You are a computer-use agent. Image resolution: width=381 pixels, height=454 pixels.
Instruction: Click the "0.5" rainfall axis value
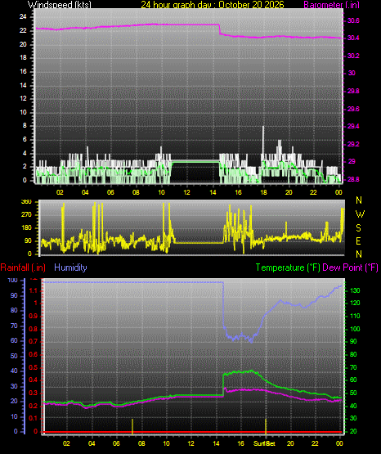coord(34,367)
